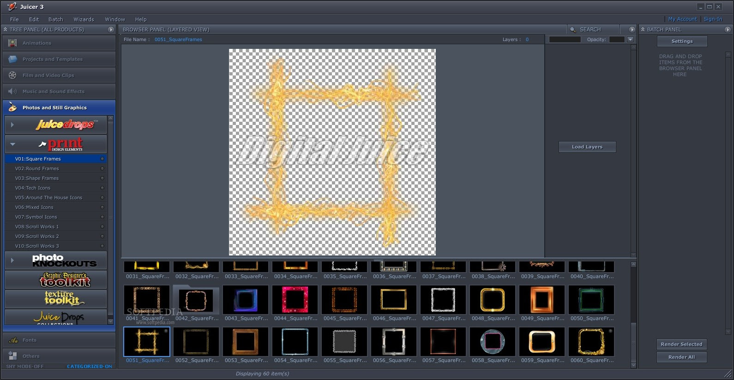The image size is (734, 380).
Task: Select thumbnail 0047_SquareFr white frame
Action: [x=443, y=300]
